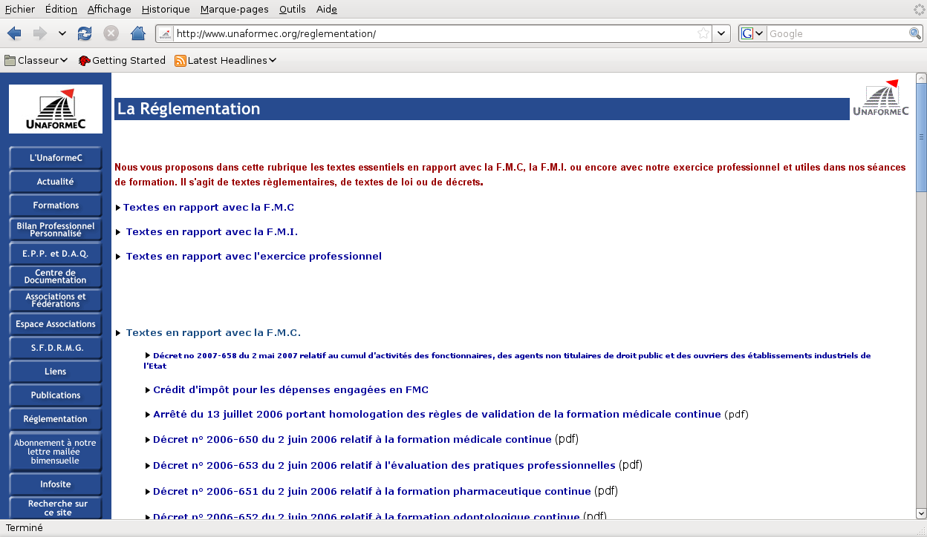This screenshot has height=537, width=927.
Task: Open the Centre de Documentation button
Action: tap(56, 277)
